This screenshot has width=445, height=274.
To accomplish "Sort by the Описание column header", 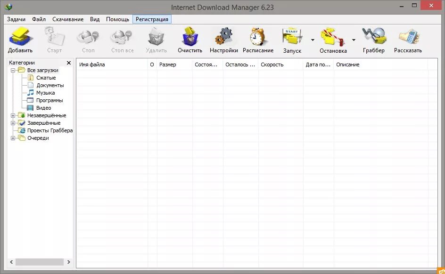I will pyautogui.click(x=380, y=64).
